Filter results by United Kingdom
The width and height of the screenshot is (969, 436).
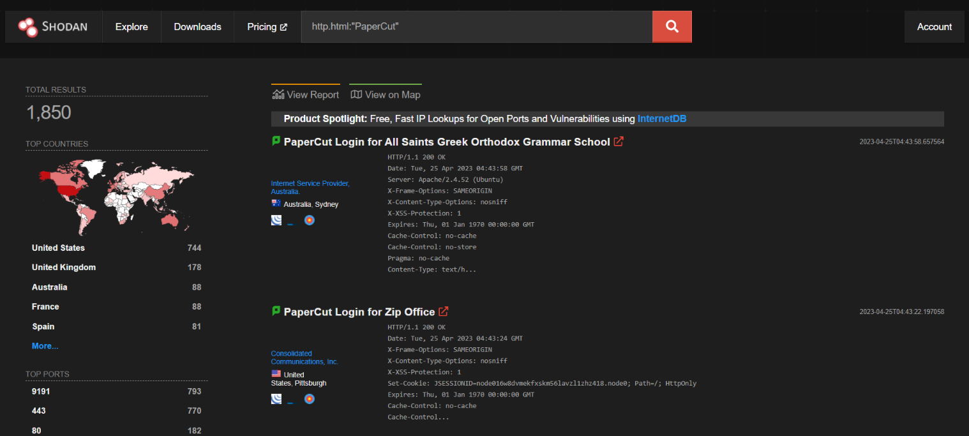116,267
